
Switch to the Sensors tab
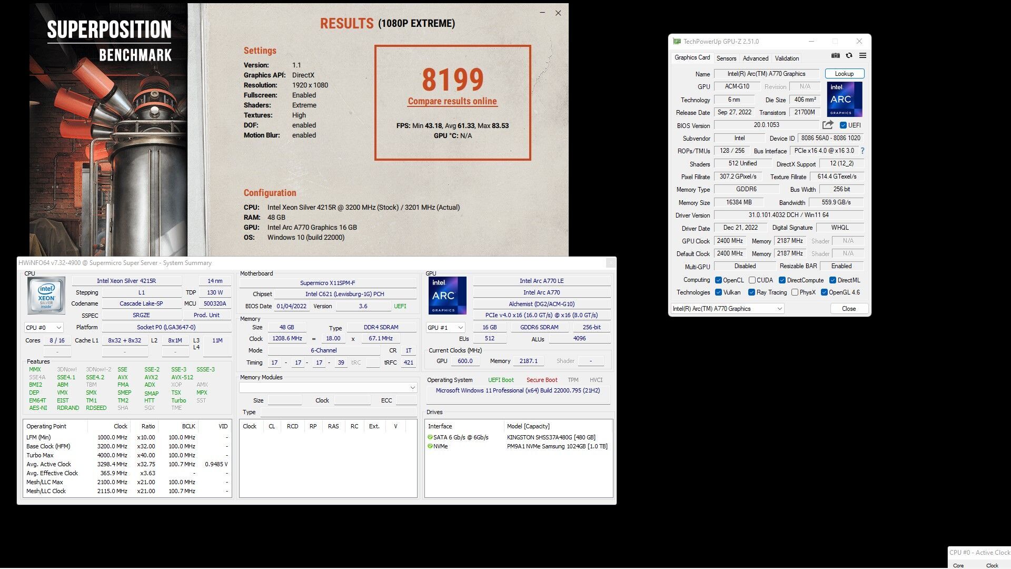pyautogui.click(x=726, y=58)
